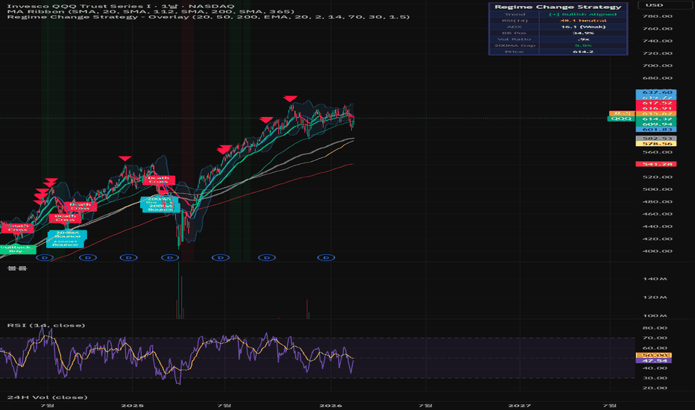Select the leftmost D dividend marker

click(x=44, y=257)
